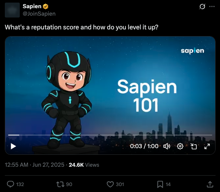Open Sapien display name link
The width and height of the screenshot is (220, 192).
[32, 6]
